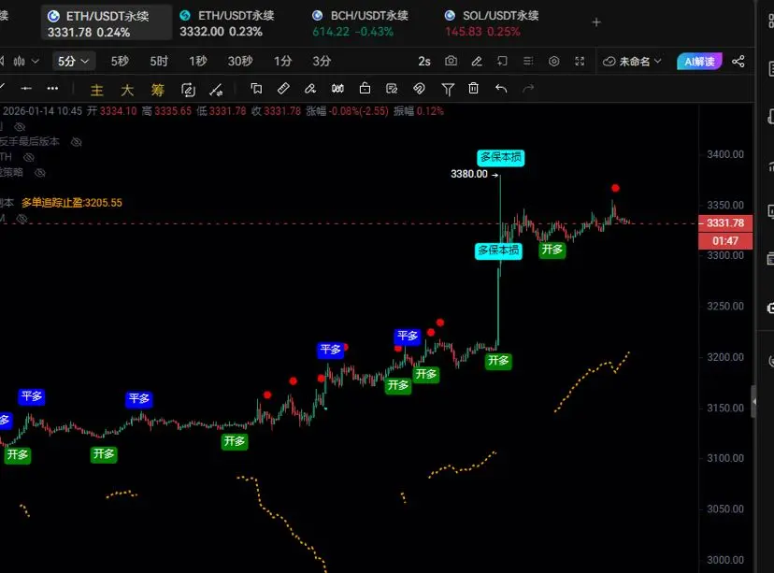Click the upper 多保本损 marker above 3380.00

coord(500,157)
